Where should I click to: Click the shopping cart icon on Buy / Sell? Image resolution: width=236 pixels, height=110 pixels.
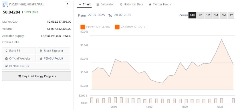(19, 76)
